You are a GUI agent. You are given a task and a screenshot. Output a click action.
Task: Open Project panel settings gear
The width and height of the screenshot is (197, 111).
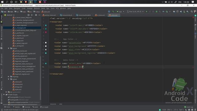[36, 15]
